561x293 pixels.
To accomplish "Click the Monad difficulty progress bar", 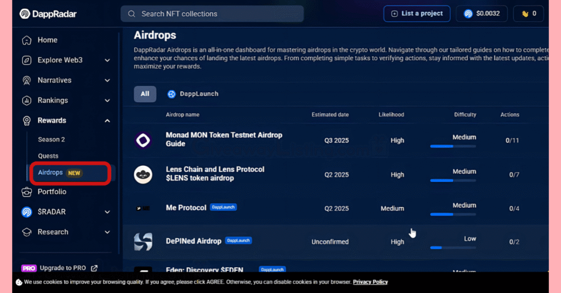I will coord(453,146).
